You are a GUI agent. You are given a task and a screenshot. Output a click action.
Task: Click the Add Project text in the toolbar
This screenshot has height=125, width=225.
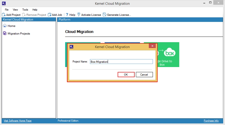pos(13,15)
